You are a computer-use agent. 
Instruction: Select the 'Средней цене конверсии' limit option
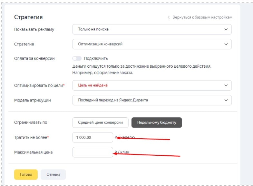pos(100,122)
